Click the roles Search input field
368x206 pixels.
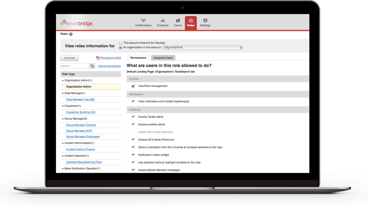[75, 66]
